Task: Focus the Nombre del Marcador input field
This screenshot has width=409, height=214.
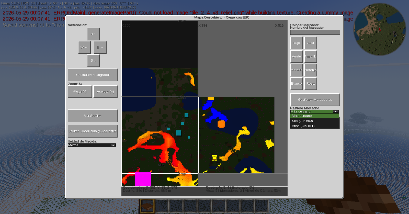Action: [x=315, y=32]
